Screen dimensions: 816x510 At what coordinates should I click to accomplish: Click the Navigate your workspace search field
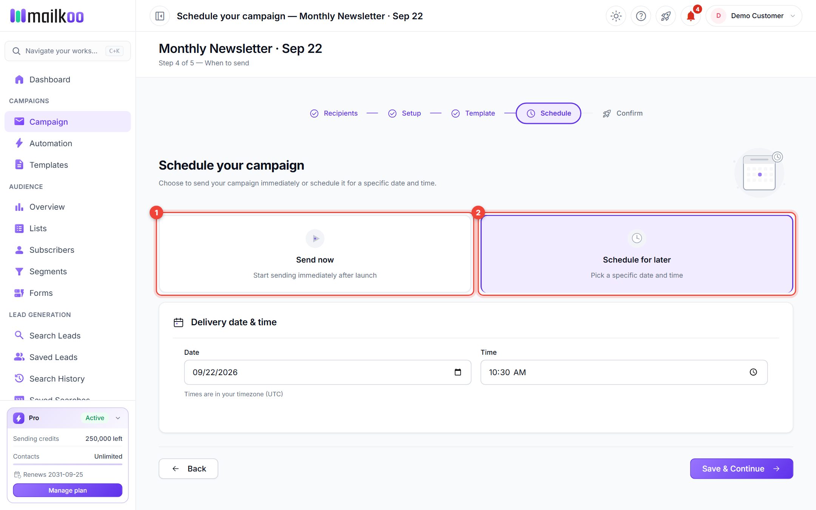click(68, 51)
